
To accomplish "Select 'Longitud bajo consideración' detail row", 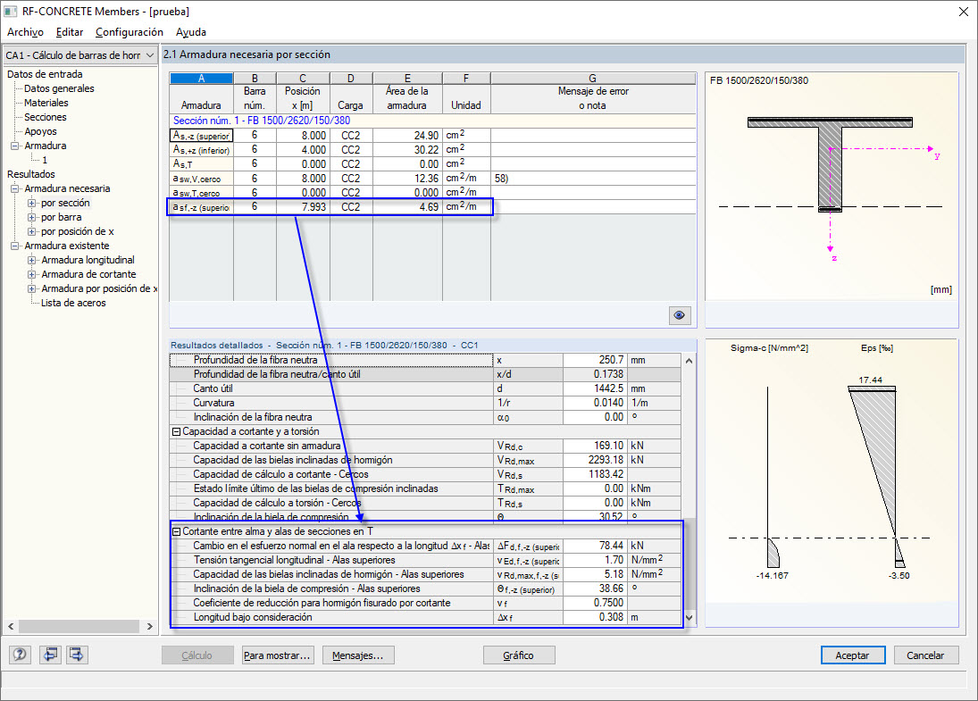I will pyautogui.click(x=425, y=617).
